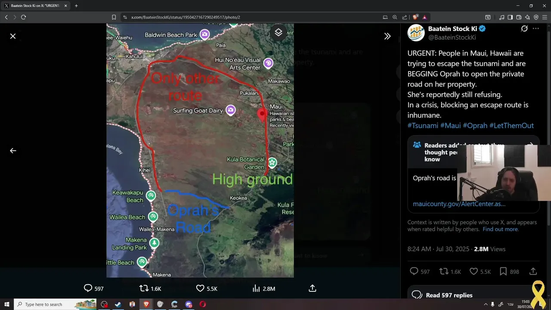Bookmark this page using the bookmark icon

coord(114,17)
